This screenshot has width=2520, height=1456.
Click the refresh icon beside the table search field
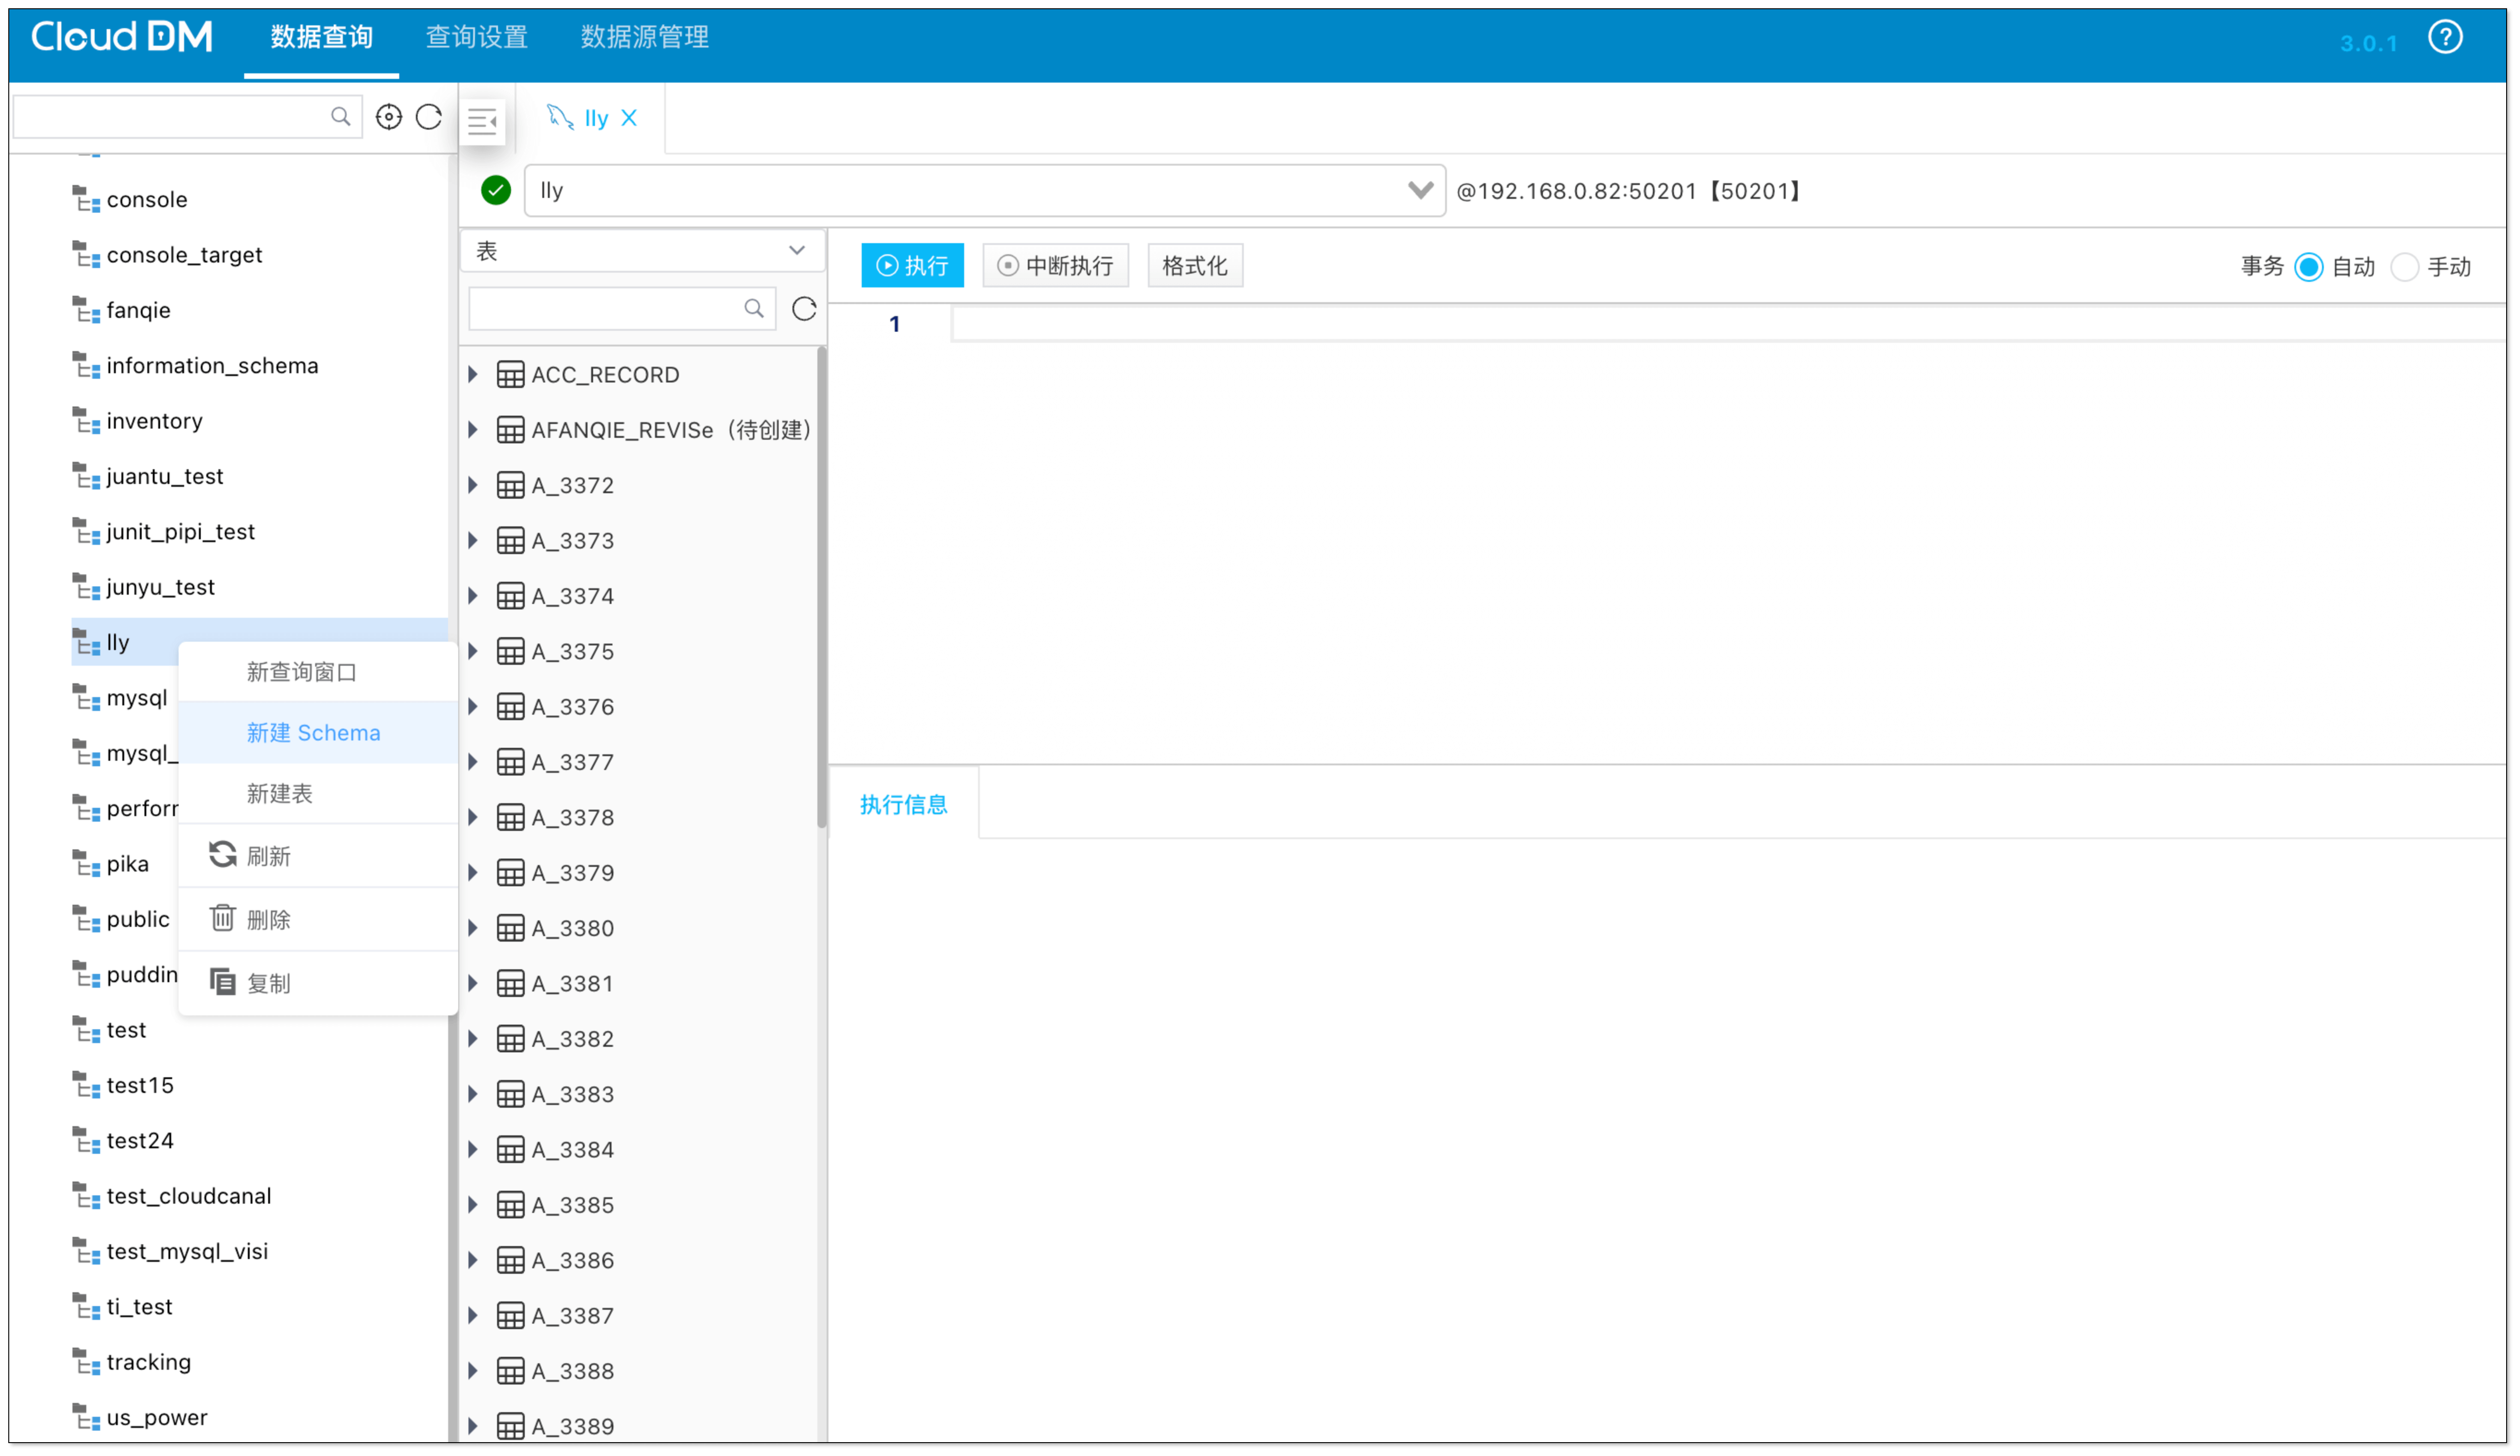[804, 308]
